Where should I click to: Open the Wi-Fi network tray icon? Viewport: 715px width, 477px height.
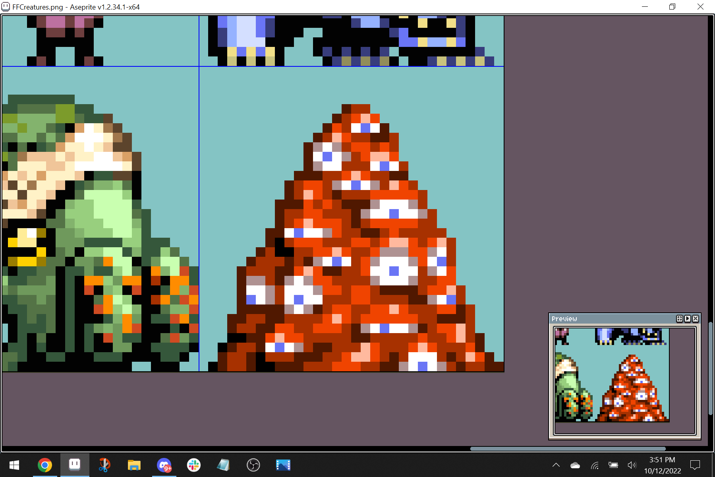595,465
